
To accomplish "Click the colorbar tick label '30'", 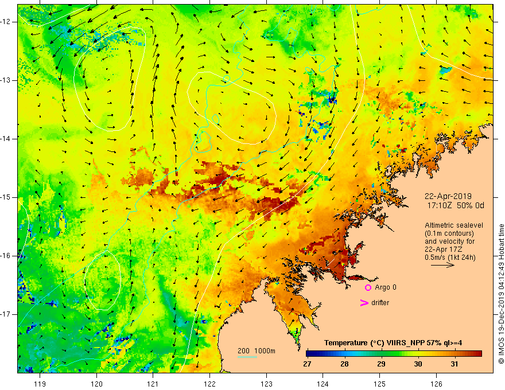I will click(418, 364).
